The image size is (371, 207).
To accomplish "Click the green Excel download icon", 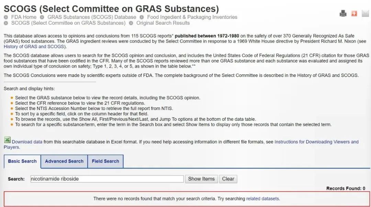I will pos(7,140).
